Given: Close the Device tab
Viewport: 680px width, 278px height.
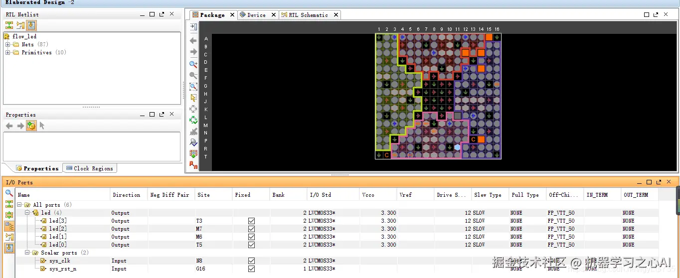Looking at the screenshot, I should (x=273, y=15).
